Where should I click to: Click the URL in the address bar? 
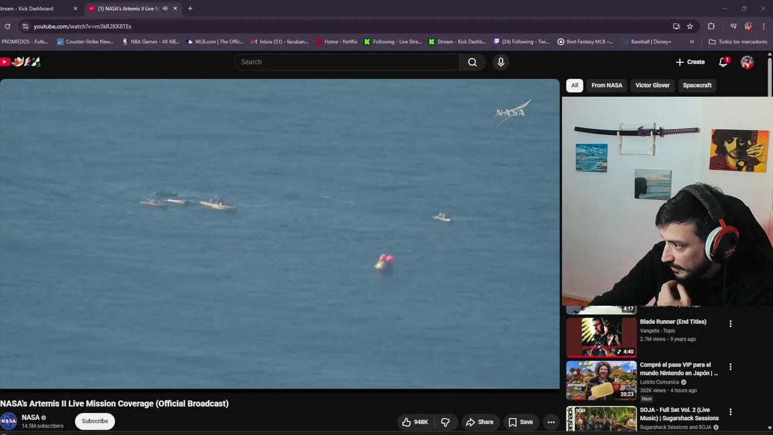click(82, 27)
